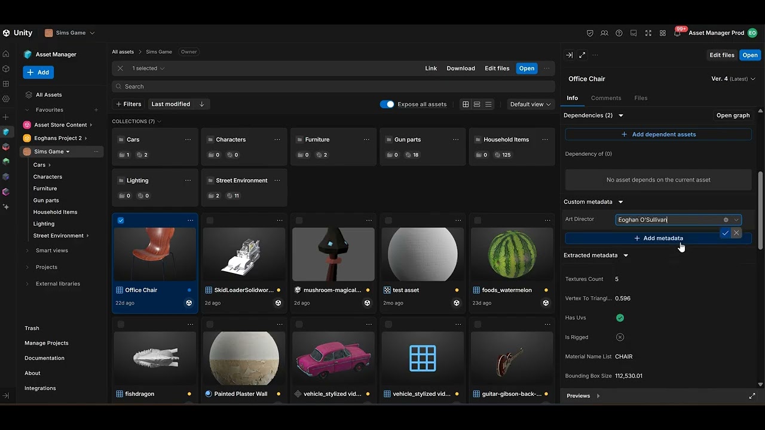Open the apps grid icon in top bar
The width and height of the screenshot is (765, 430).
(662, 33)
